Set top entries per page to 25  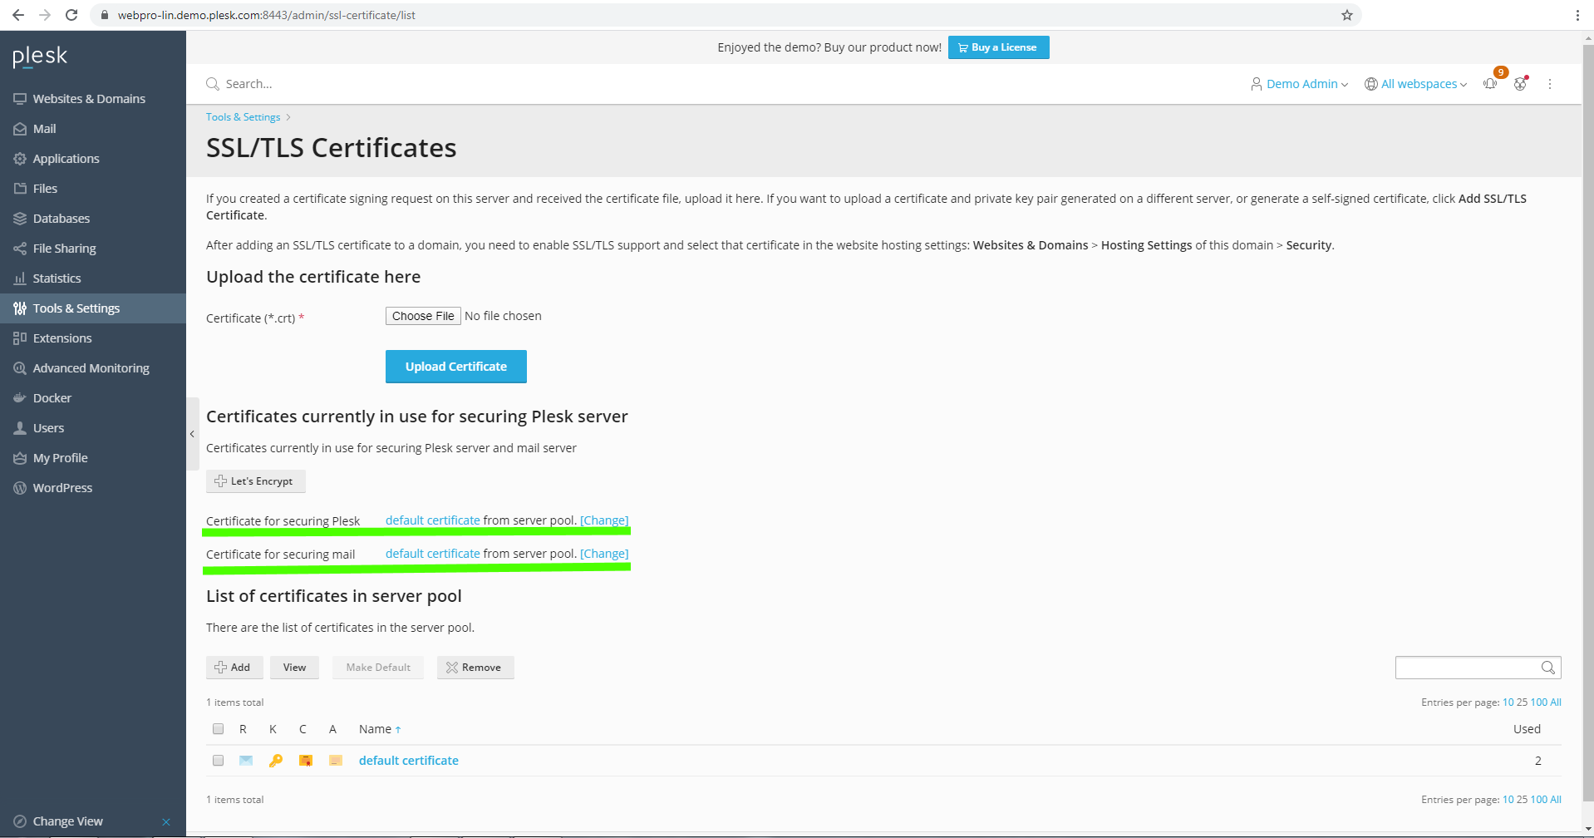1522,702
